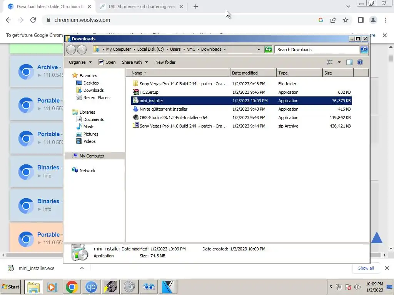Viewport: 394px width, 295px height.
Task: Expand the My Computer breadcrumb arrow
Action: click(x=134, y=50)
